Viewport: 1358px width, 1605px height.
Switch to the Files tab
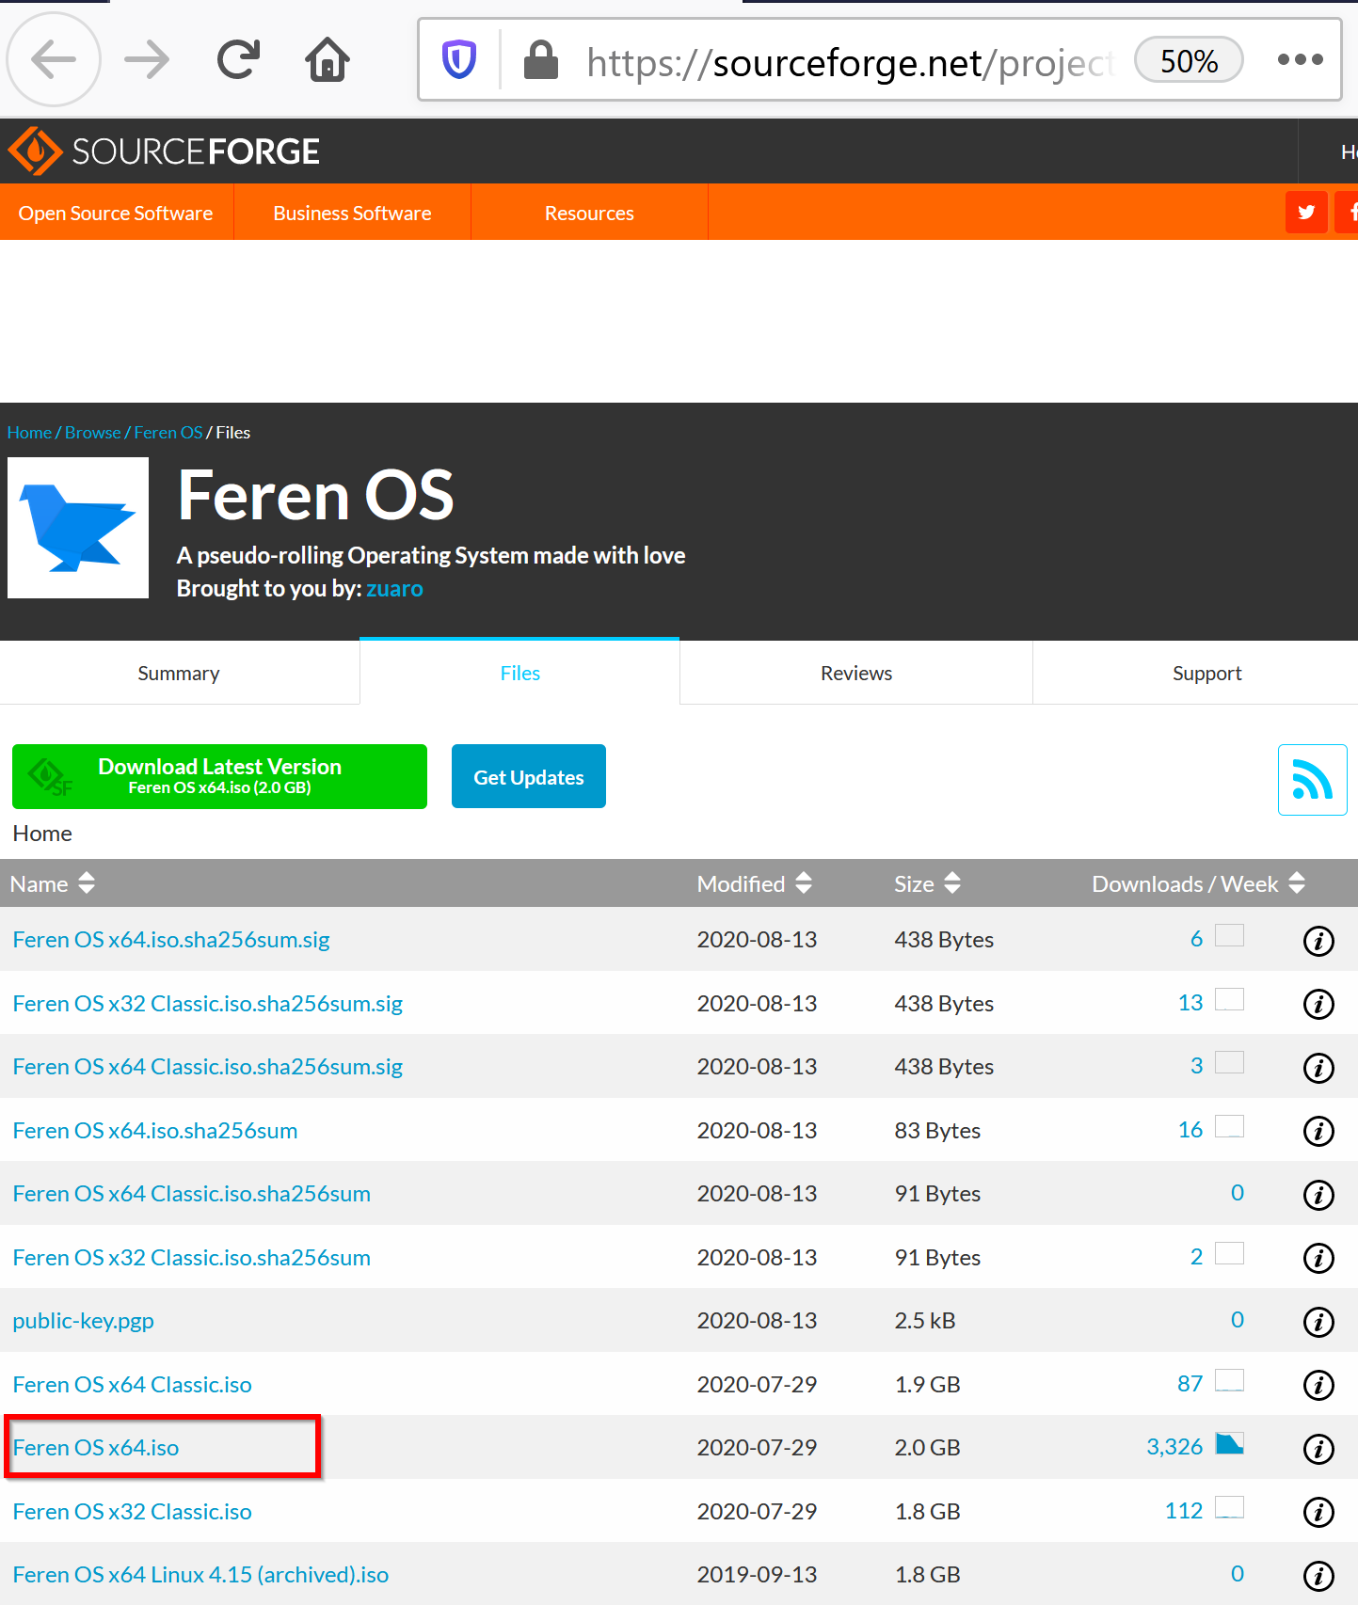click(x=519, y=674)
